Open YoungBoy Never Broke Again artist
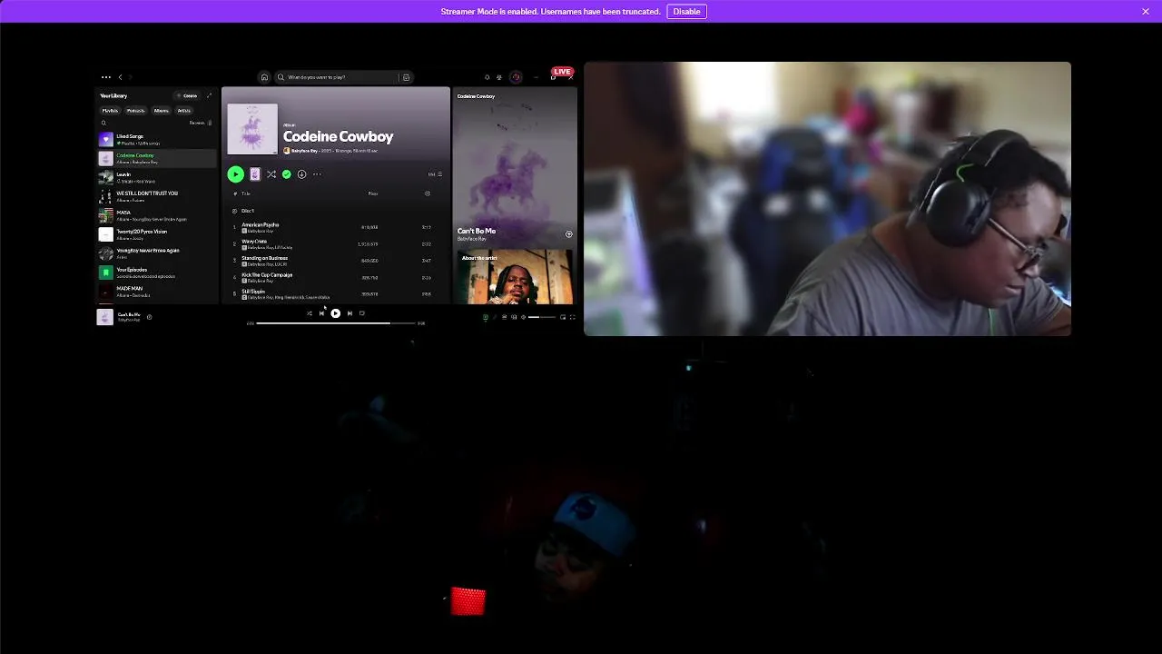1162x654 pixels. click(157, 253)
